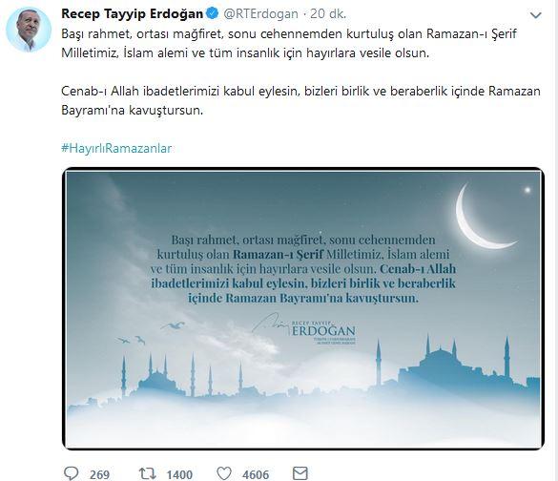Click the reply speech bubble icon
558x481 pixels.
pos(71,473)
